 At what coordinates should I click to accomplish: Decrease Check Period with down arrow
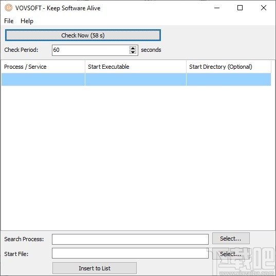pyautogui.click(x=133, y=52)
